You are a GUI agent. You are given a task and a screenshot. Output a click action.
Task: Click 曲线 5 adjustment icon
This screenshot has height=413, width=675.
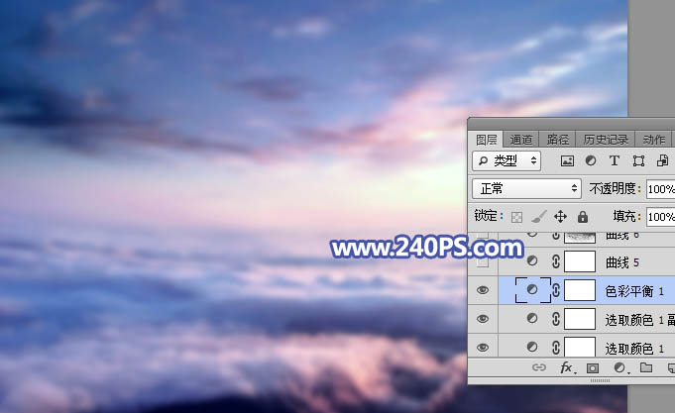coord(532,260)
